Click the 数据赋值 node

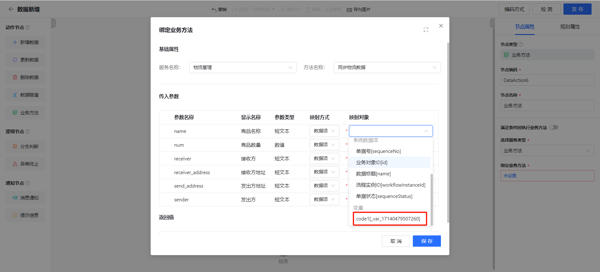point(25,95)
